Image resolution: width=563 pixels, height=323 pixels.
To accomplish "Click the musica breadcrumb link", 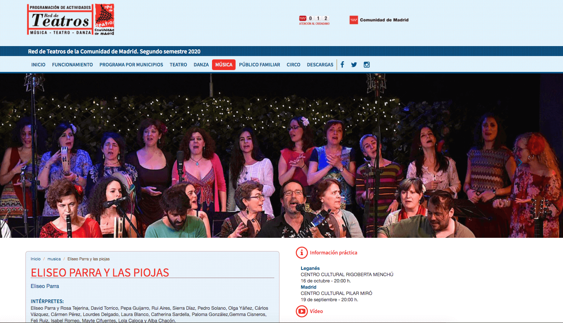I will 54,259.
